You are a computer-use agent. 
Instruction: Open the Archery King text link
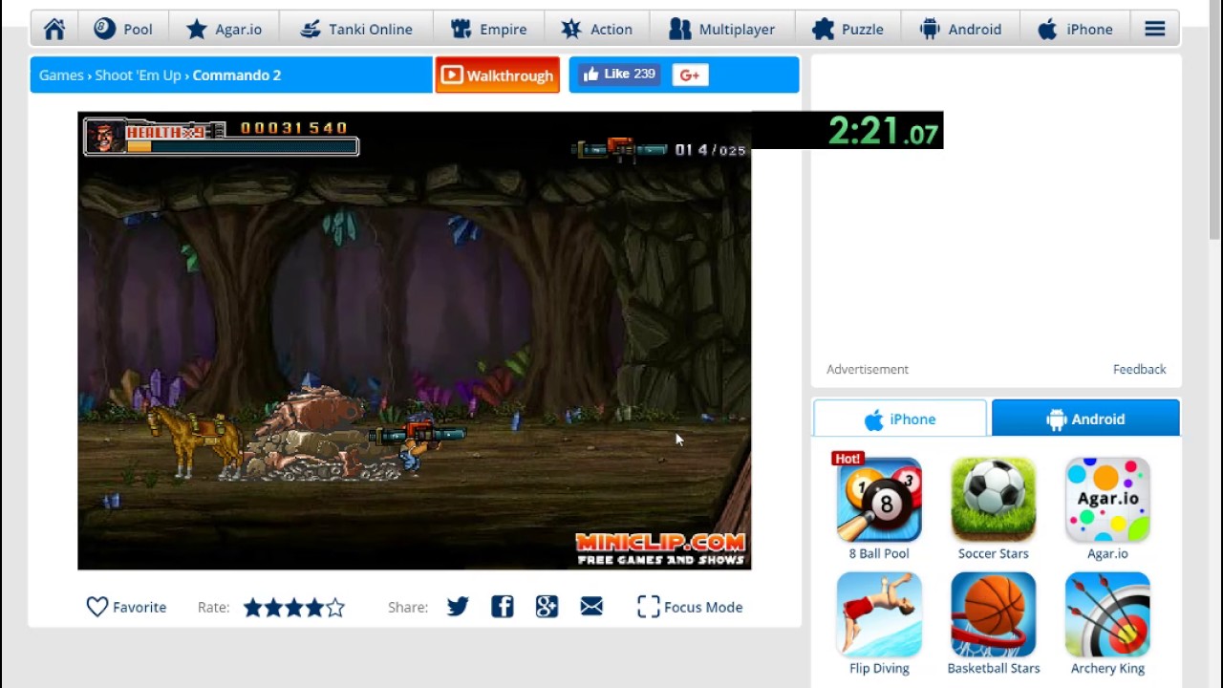click(x=1107, y=668)
